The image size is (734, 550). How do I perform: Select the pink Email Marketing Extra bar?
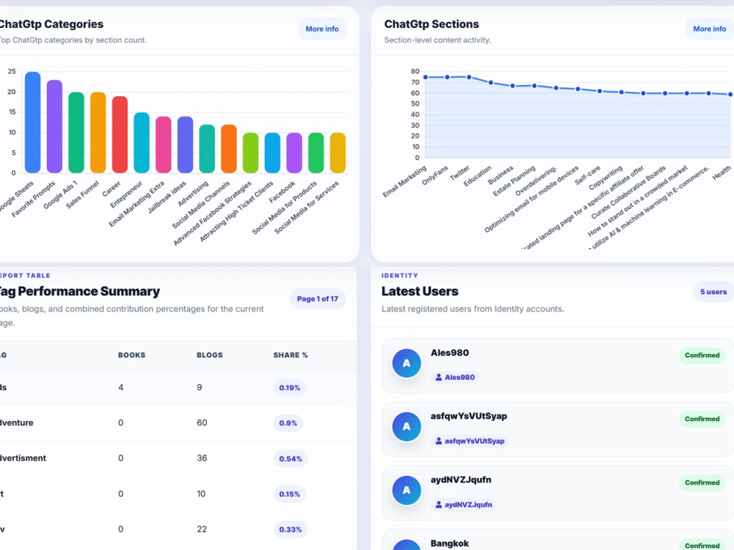coord(164,144)
